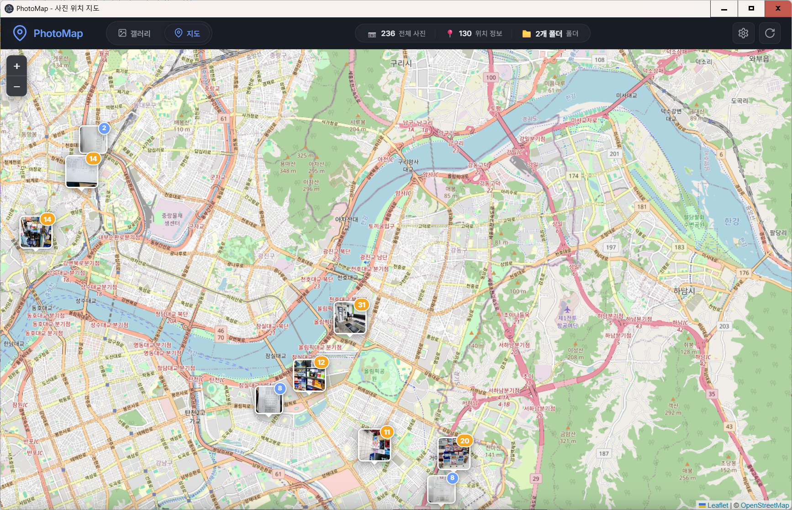Screen dimensions: 792x510
Task: Switch to the 갤러리 tab
Action: [135, 33]
